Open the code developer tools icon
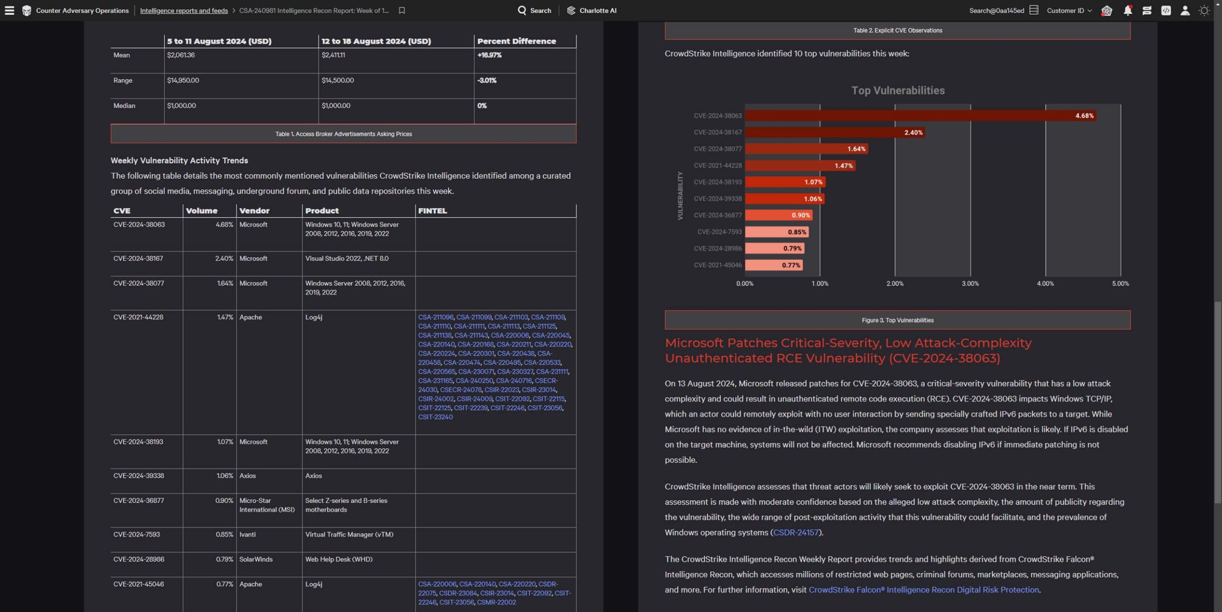The width and height of the screenshot is (1222, 612). point(1166,10)
